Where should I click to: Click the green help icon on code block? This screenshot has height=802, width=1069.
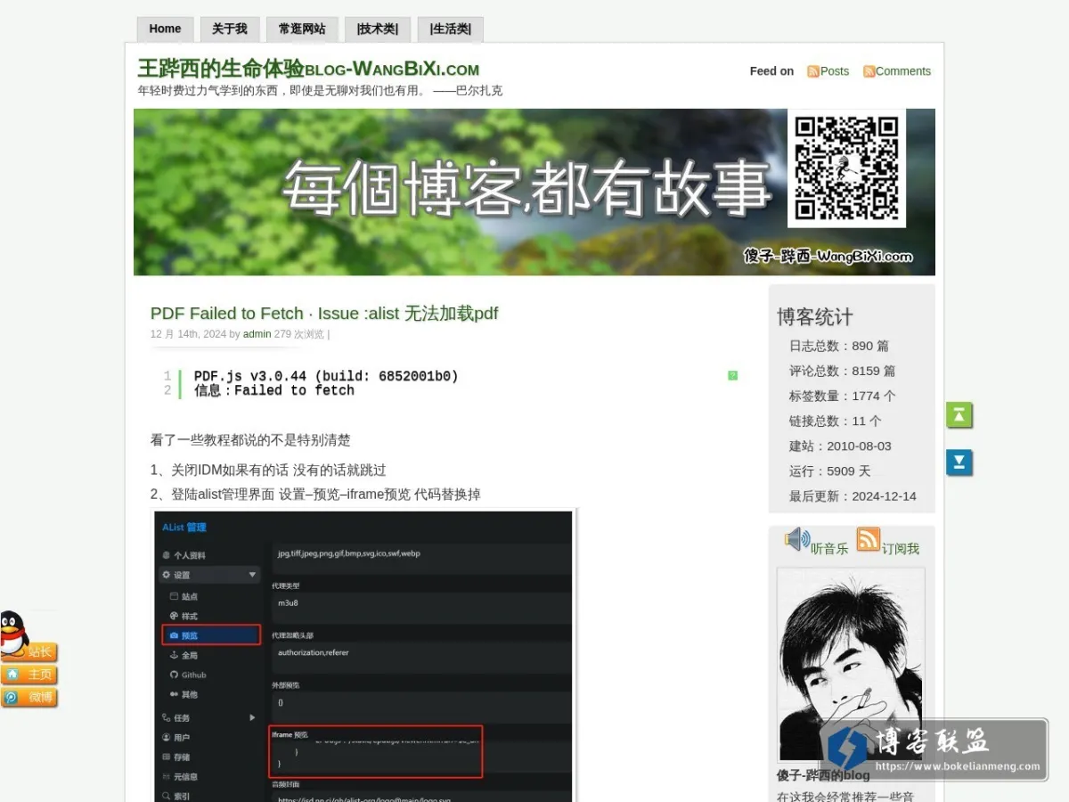[732, 375]
